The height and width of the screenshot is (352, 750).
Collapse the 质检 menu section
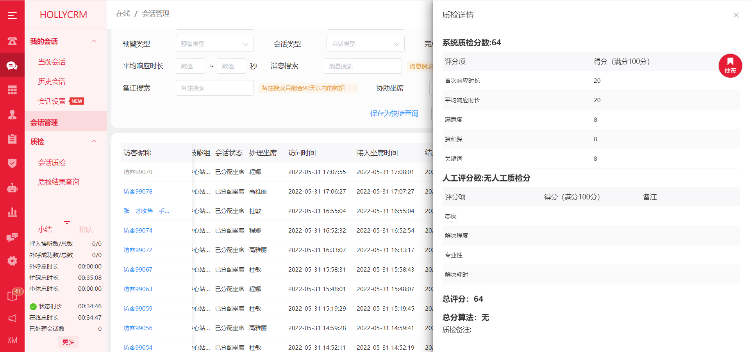94,141
